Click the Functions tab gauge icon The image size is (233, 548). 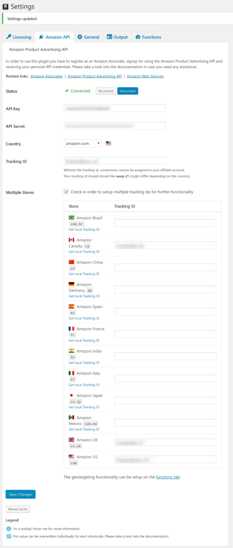click(138, 37)
